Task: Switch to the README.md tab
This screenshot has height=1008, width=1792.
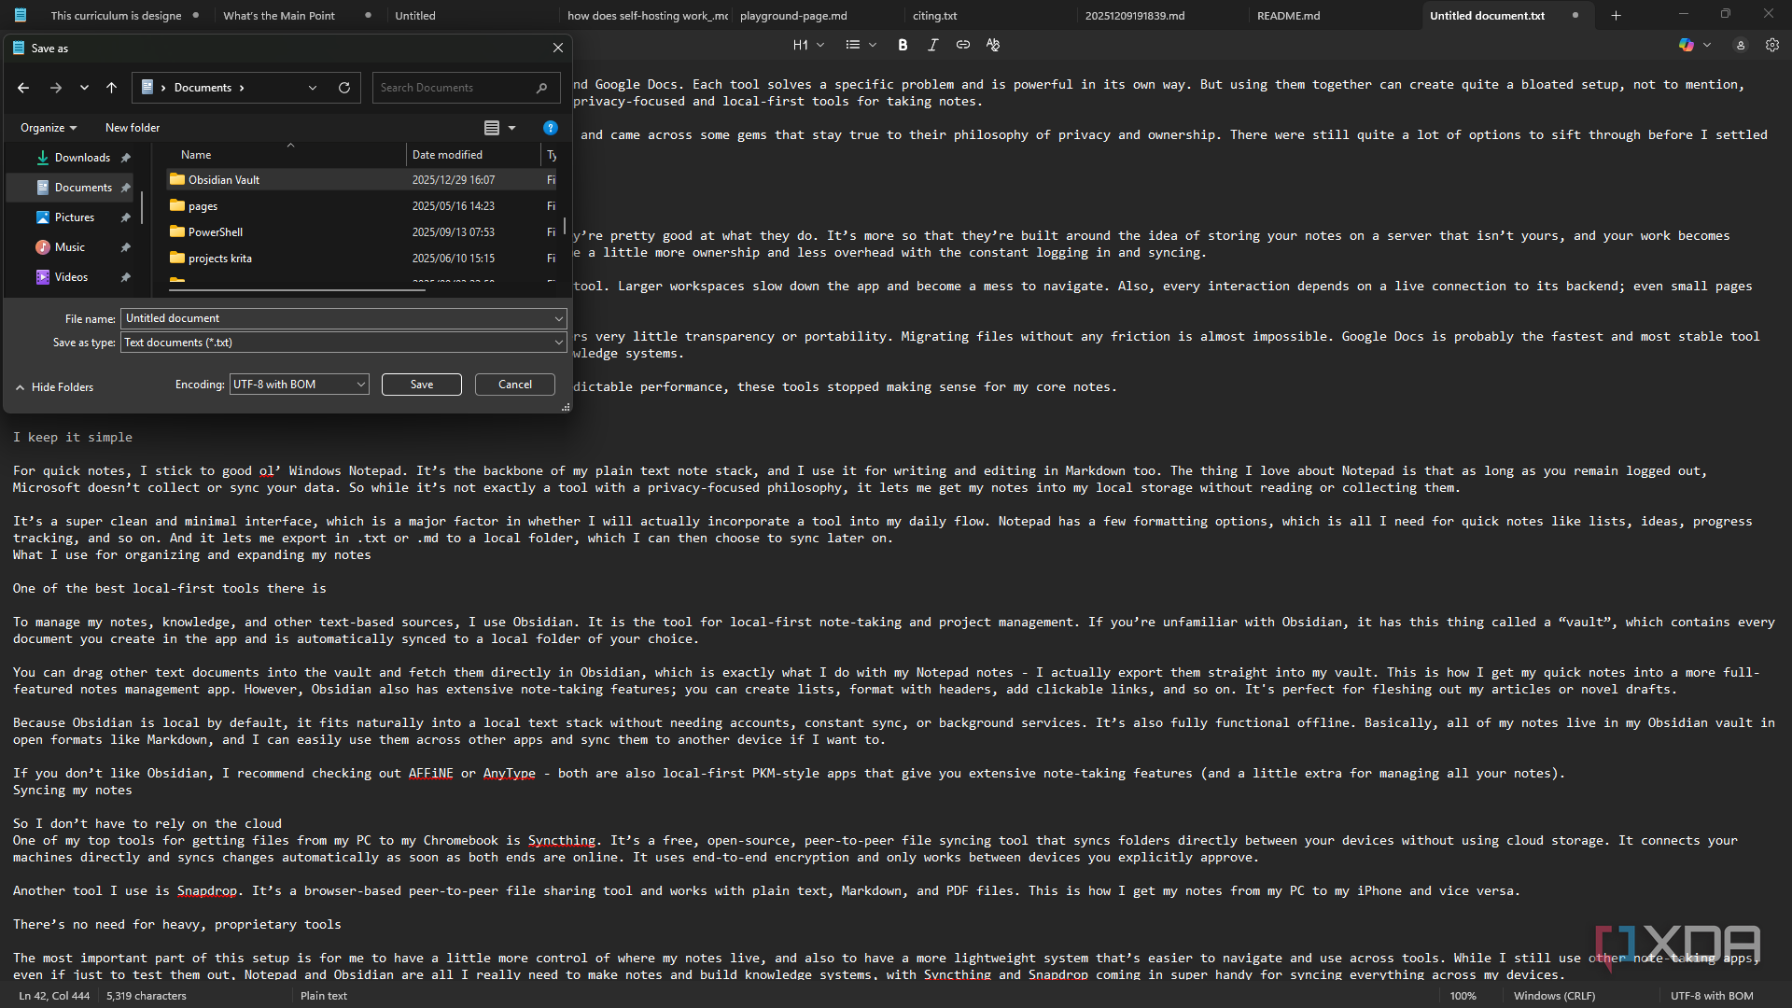Action: [1288, 16]
